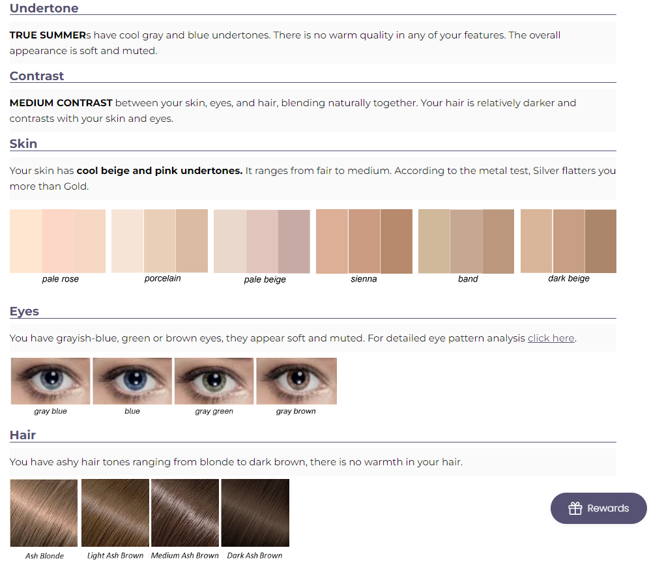Select the sienna skin tone swatch
The image size is (649, 565).
click(364, 241)
